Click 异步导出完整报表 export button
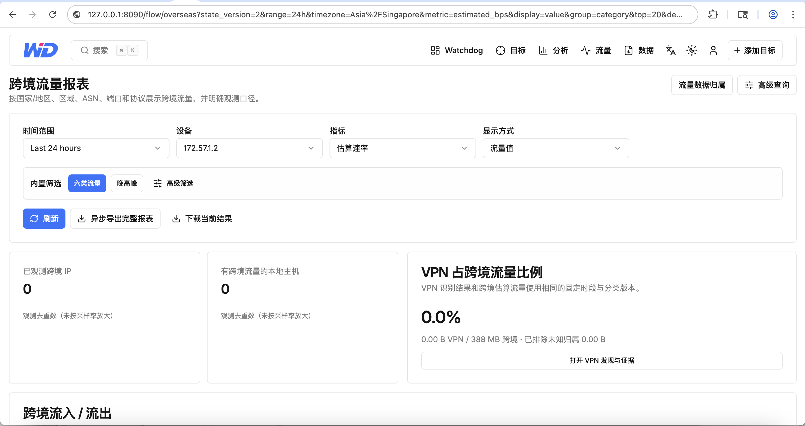 pyautogui.click(x=115, y=219)
